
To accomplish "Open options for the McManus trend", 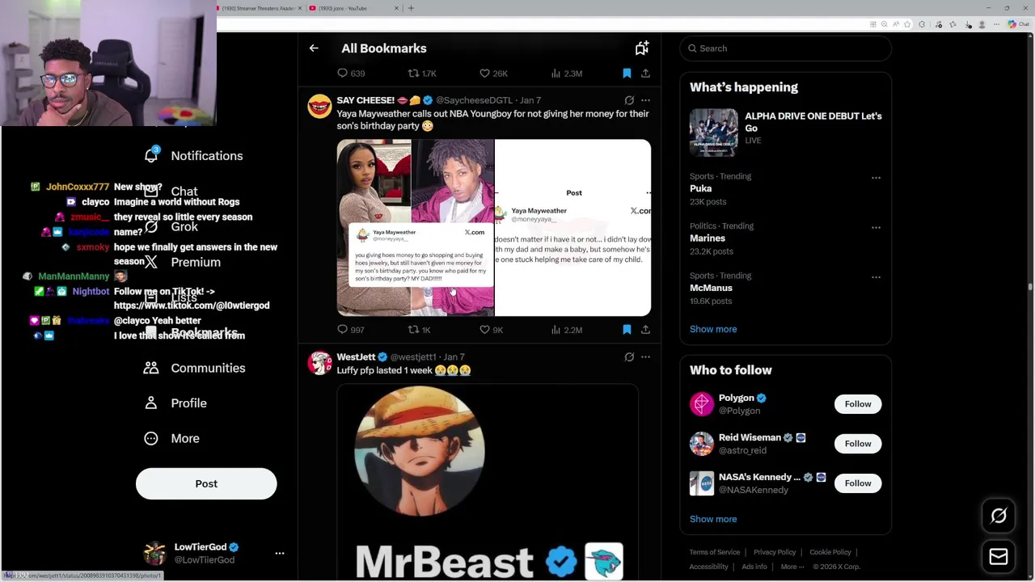I will tap(876, 277).
